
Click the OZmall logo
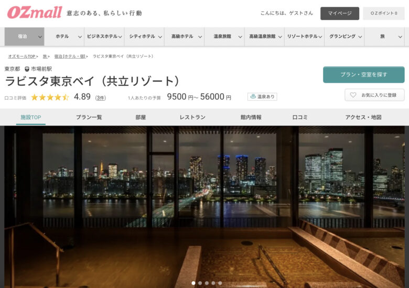click(x=35, y=13)
